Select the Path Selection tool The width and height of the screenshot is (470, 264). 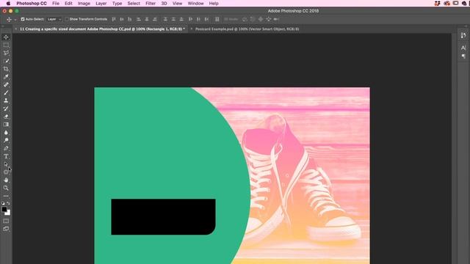point(6,164)
